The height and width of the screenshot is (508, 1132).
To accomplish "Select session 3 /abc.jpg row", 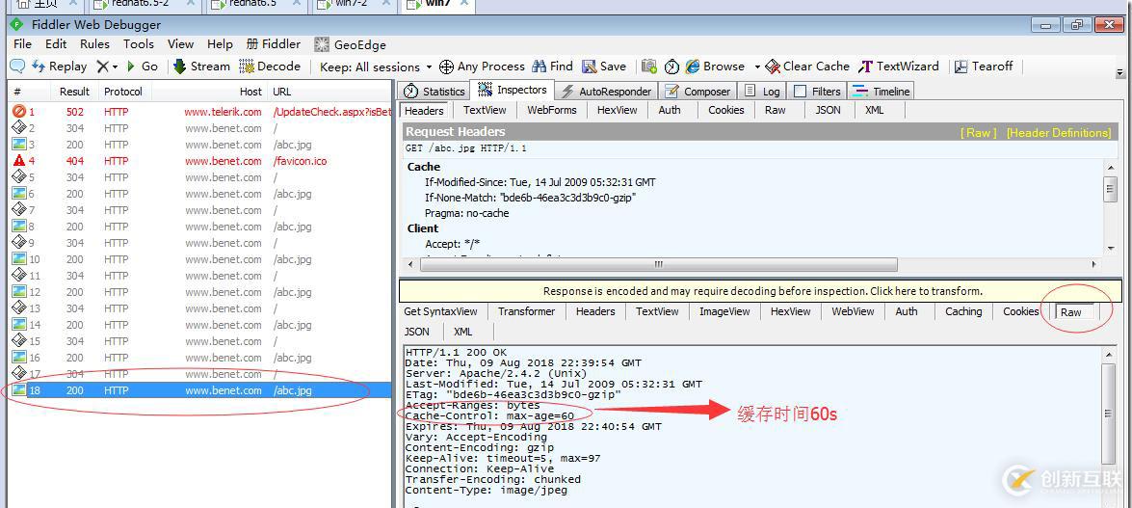I will tap(200, 145).
